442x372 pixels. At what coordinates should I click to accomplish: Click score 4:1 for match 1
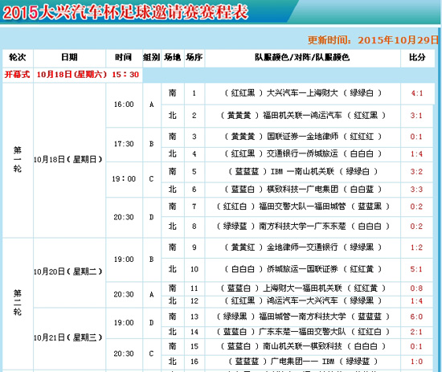(x=417, y=93)
